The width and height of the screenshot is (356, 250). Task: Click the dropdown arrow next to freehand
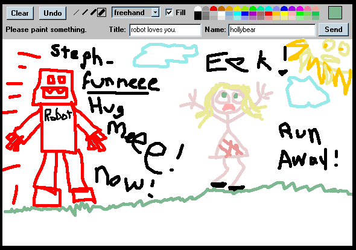155,12
